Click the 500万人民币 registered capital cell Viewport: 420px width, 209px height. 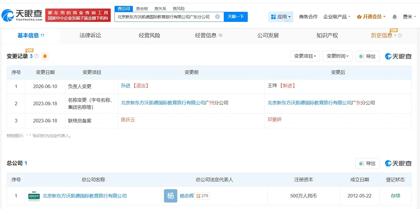(x=303, y=196)
